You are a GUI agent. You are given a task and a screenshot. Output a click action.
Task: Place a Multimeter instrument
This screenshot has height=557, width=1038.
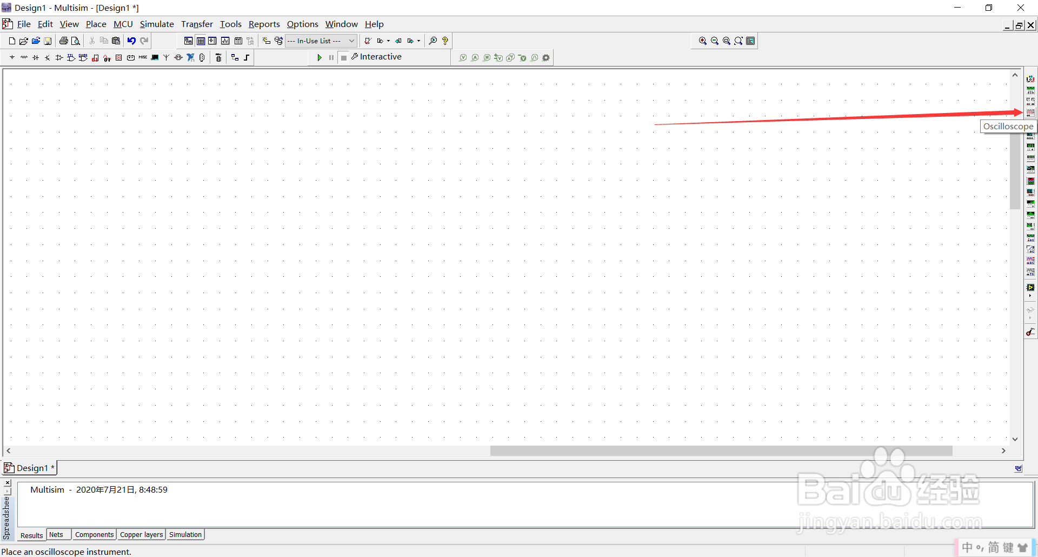1030,78
